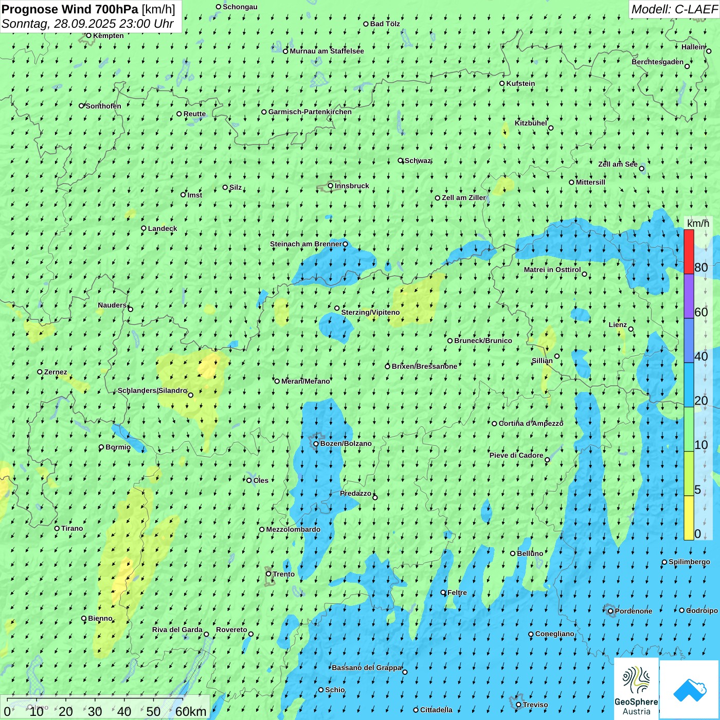
Task: Click the 'Berchtesgaden' label
Action: (658, 62)
